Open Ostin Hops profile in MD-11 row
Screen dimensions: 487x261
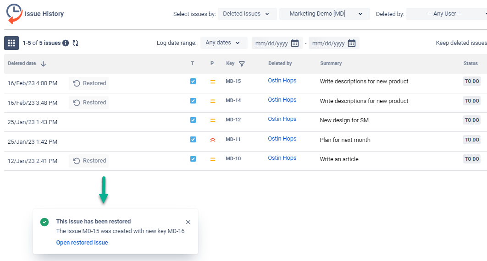[282, 139]
